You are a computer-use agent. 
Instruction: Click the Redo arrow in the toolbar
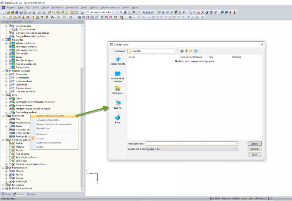coord(43,12)
